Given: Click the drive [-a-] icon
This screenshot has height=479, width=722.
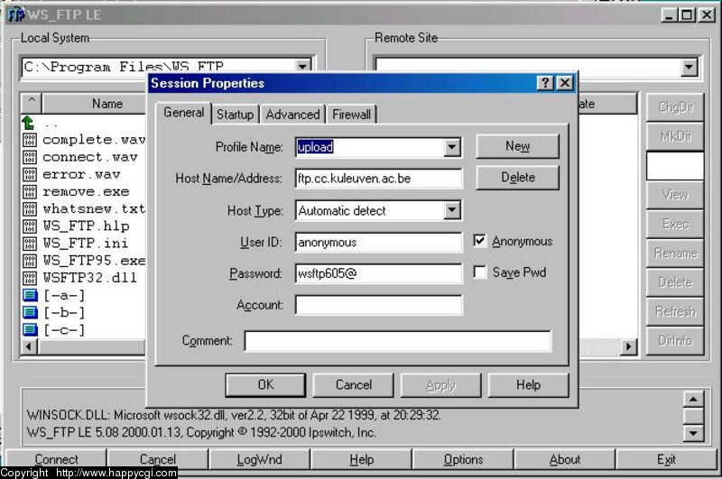Looking at the screenshot, I should 30,295.
